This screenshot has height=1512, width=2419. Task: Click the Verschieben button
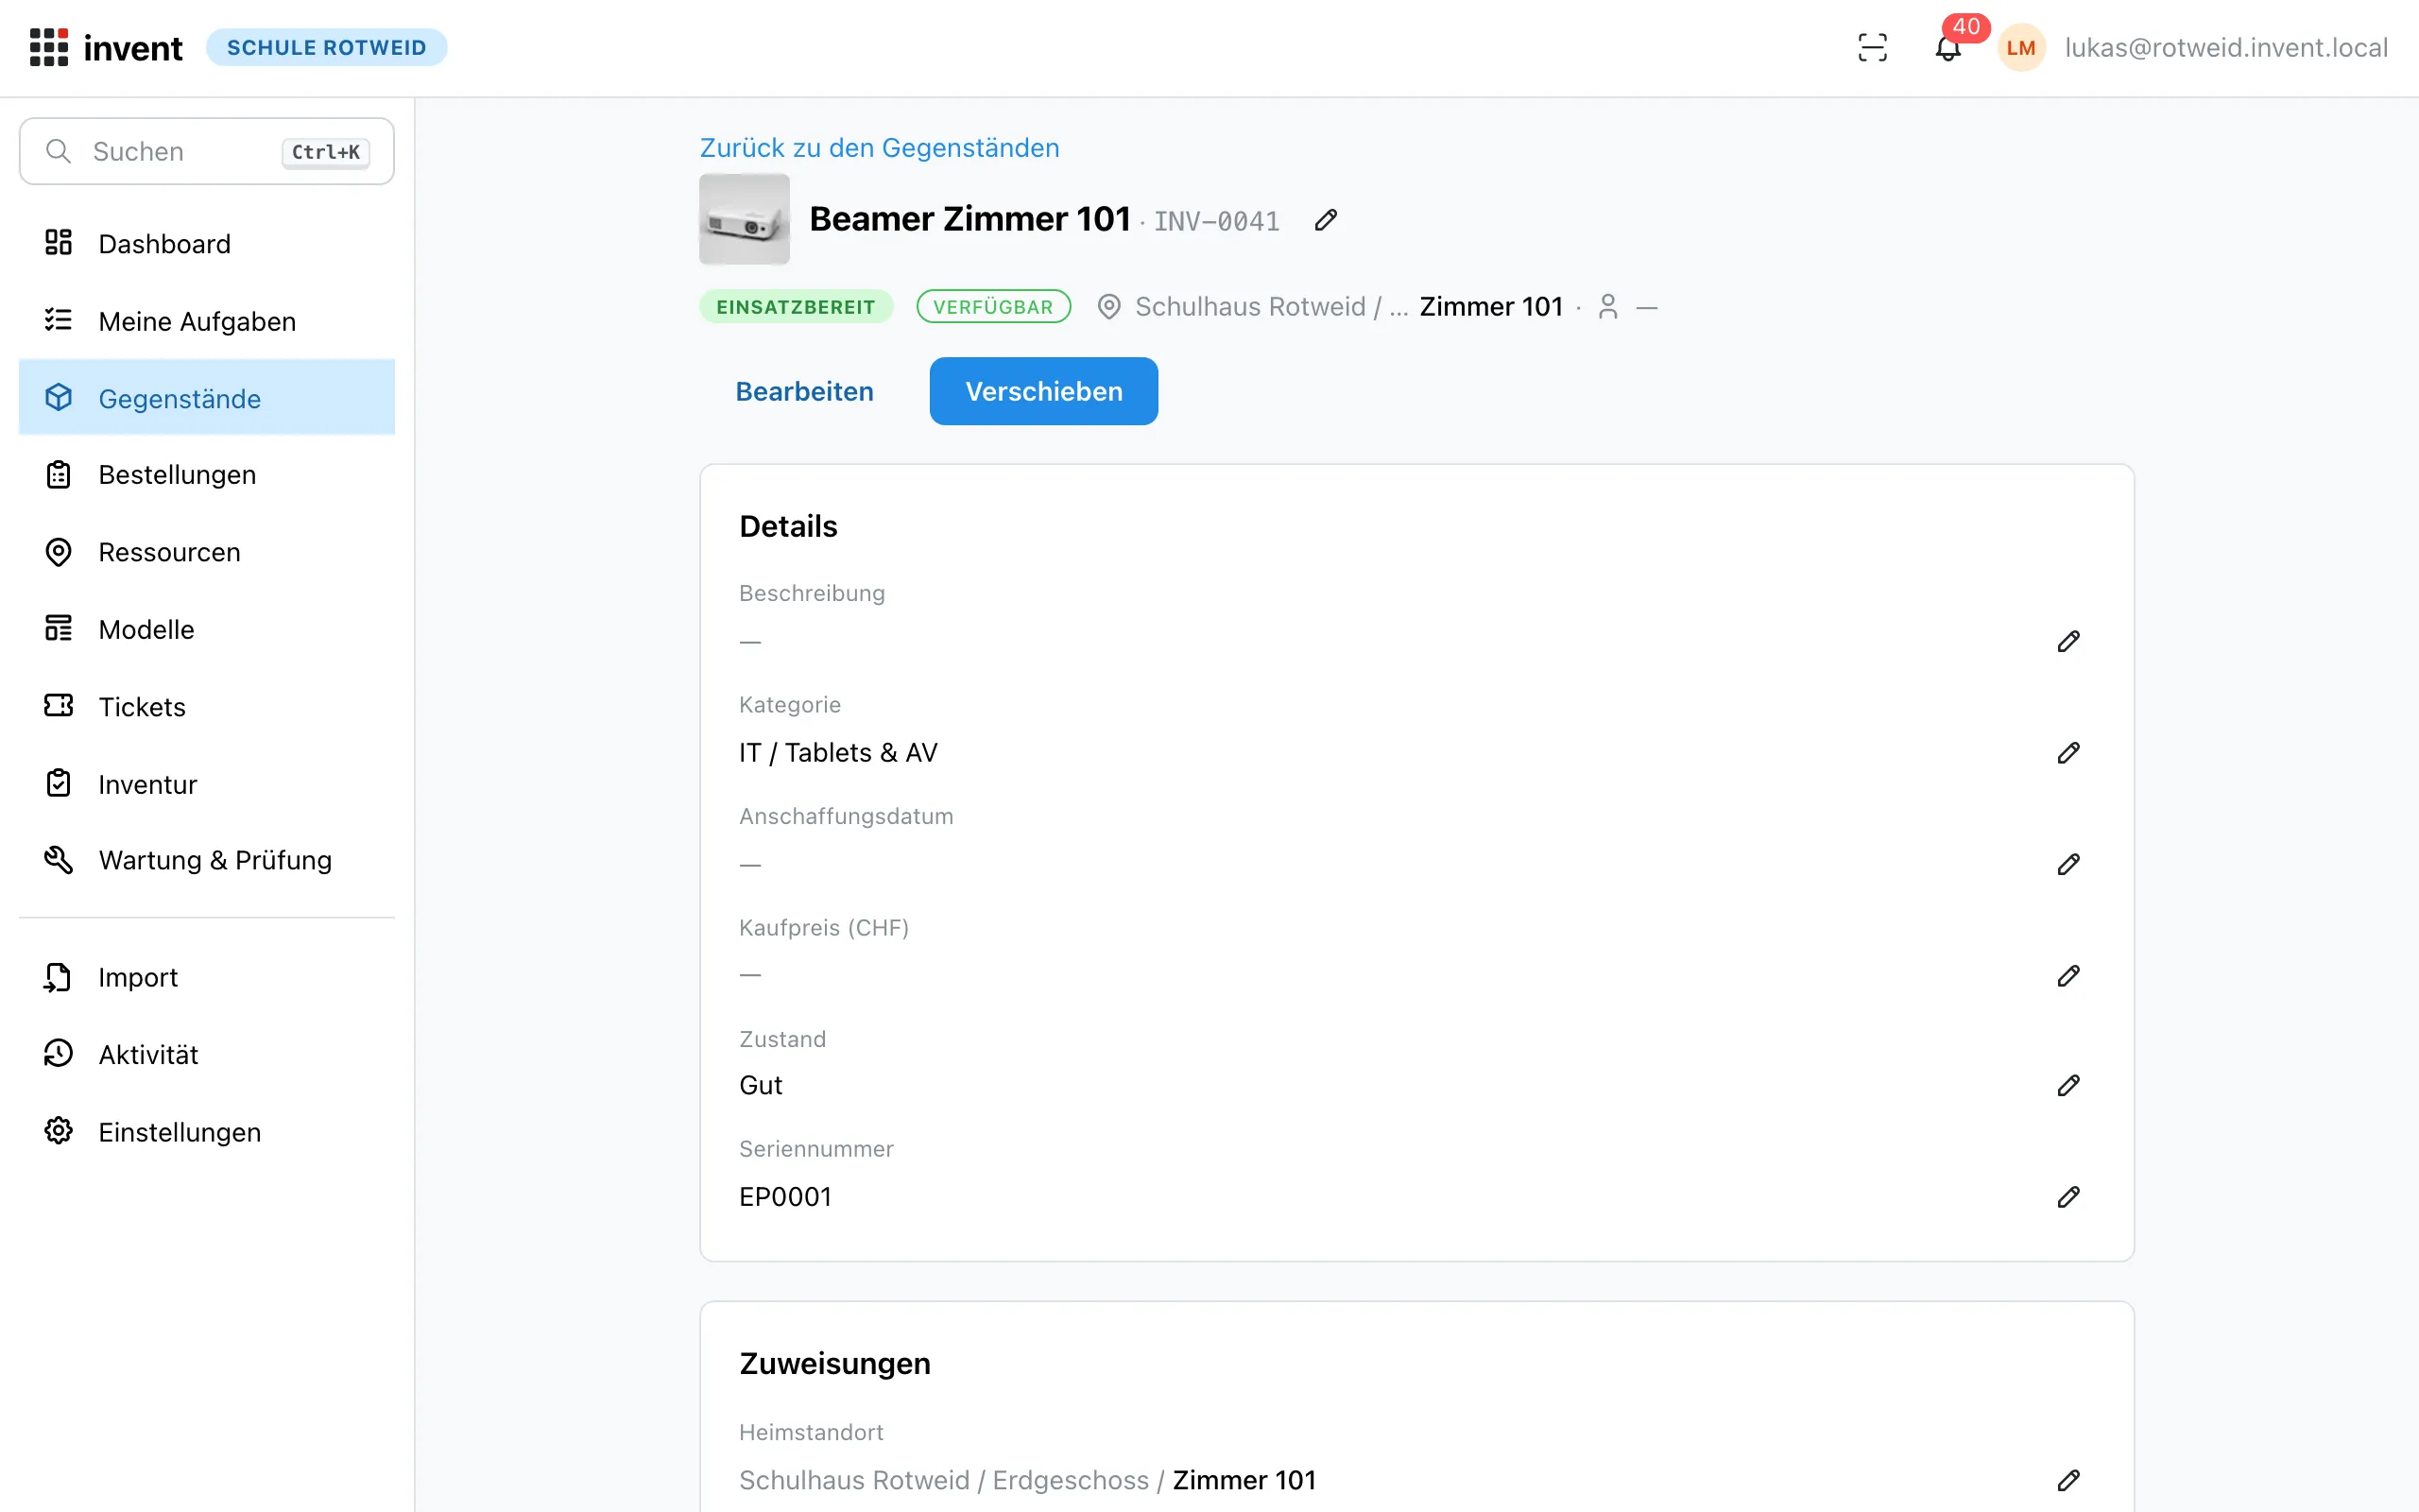[1043, 391]
